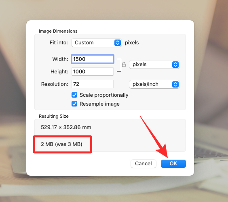
Task: Open the pixels/inch resolution unit dropdown
Action: pos(154,84)
